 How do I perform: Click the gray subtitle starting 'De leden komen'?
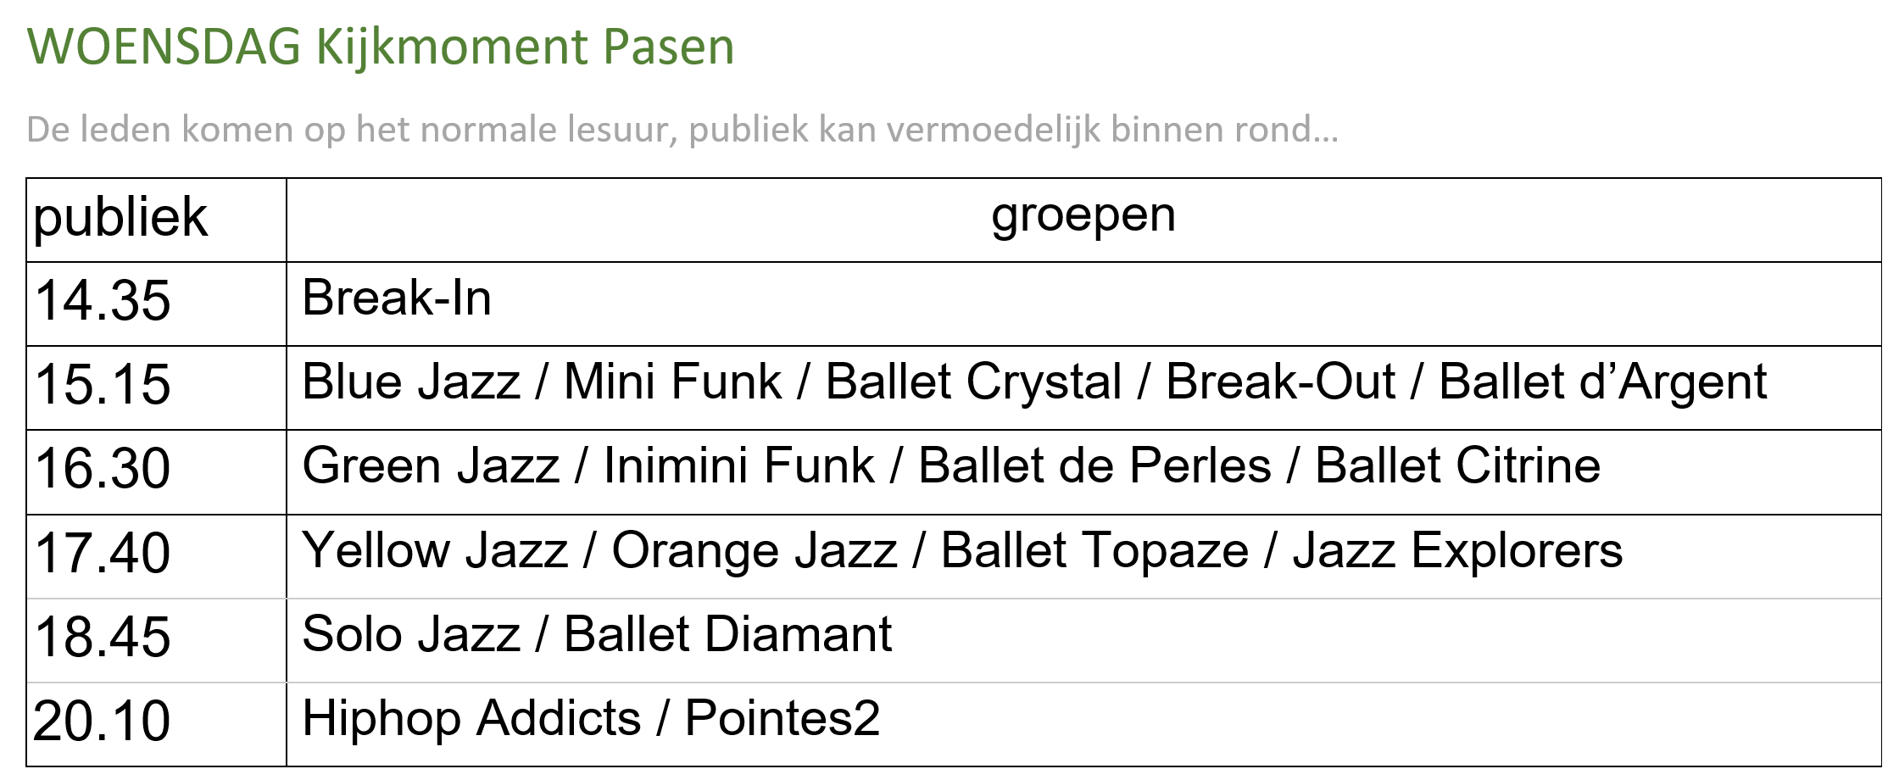(682, 130)
